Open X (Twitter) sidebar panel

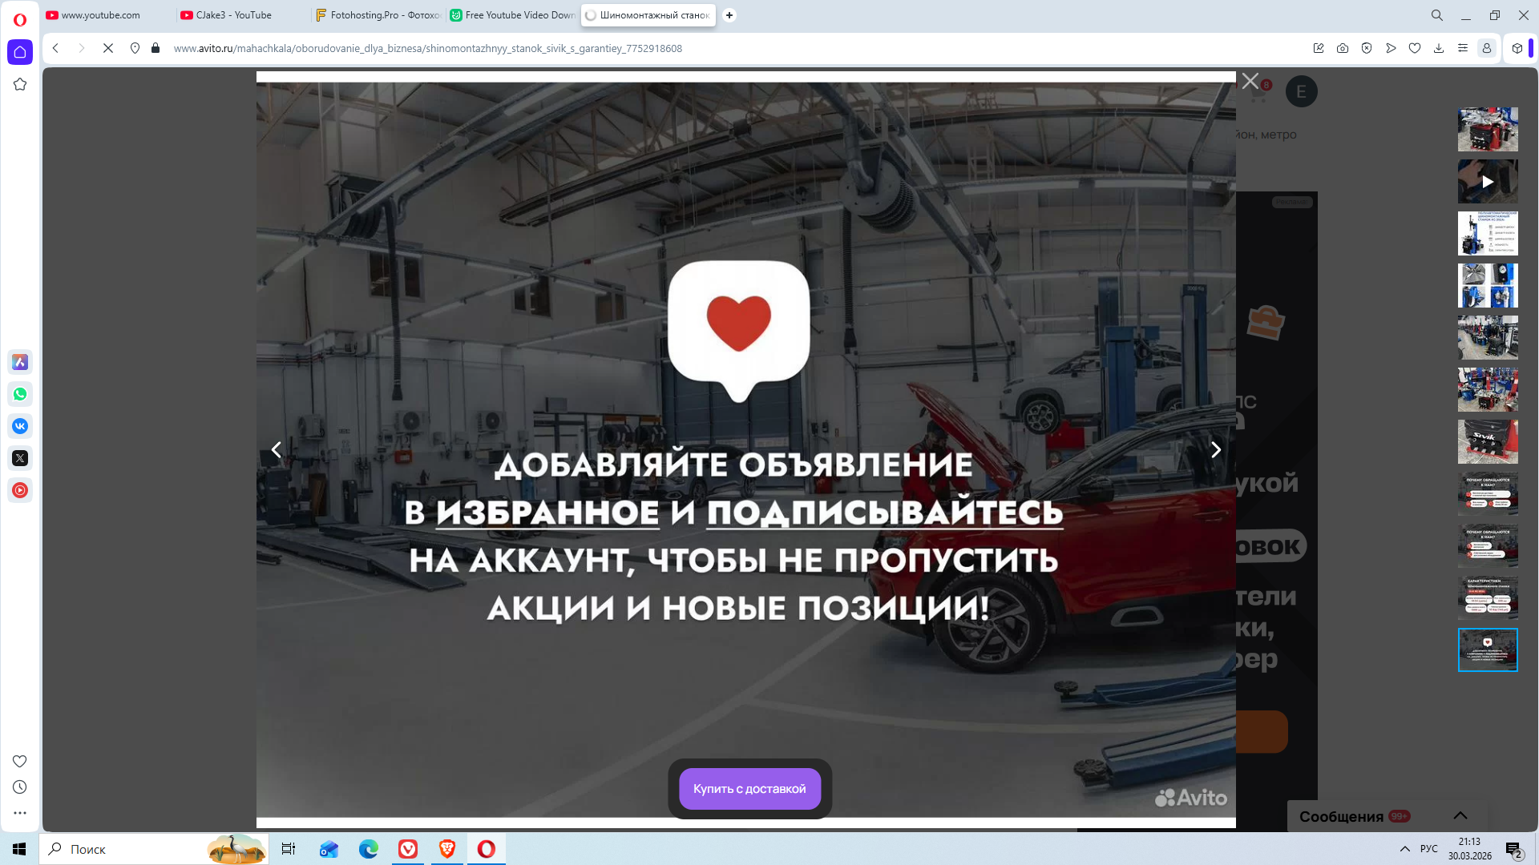[20, 458]
